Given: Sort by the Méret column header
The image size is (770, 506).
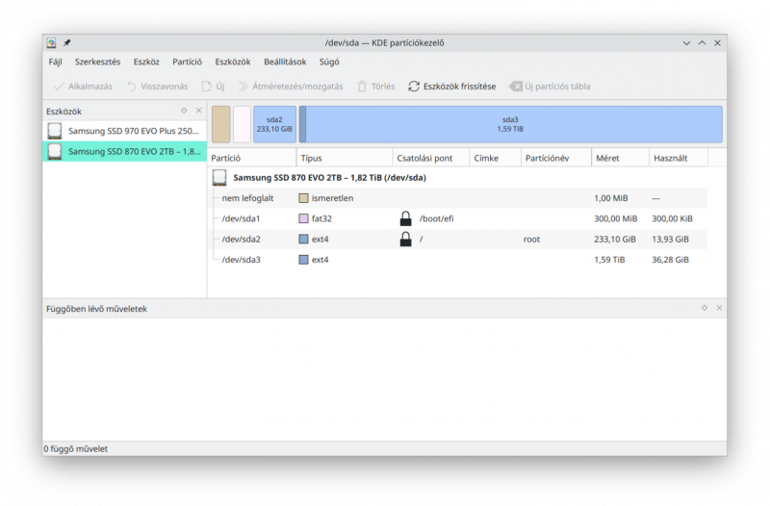Looking at the screenshot, I should pos(621,158).
